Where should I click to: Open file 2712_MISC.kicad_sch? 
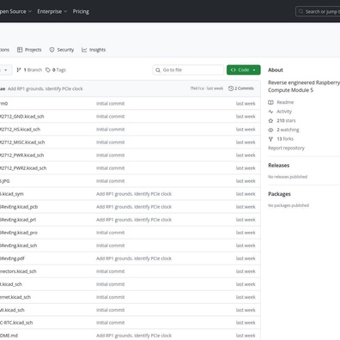(22, 143)
